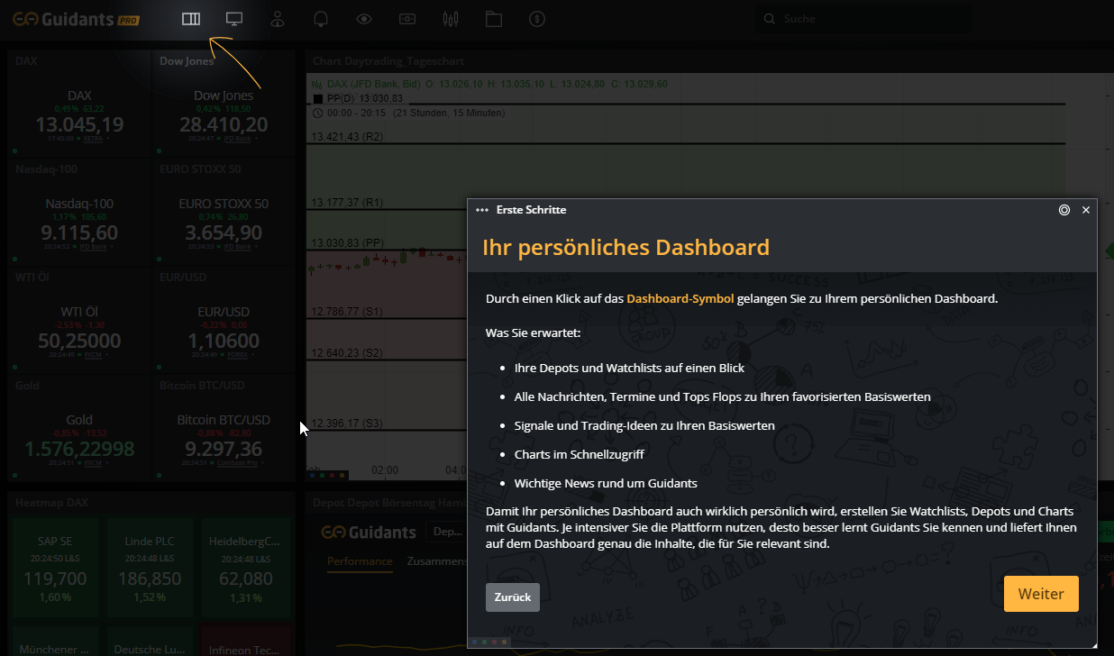Viewport: 1114px width, 656px height.
Task: Click the Guidants PRO logo
Action: 76,19
